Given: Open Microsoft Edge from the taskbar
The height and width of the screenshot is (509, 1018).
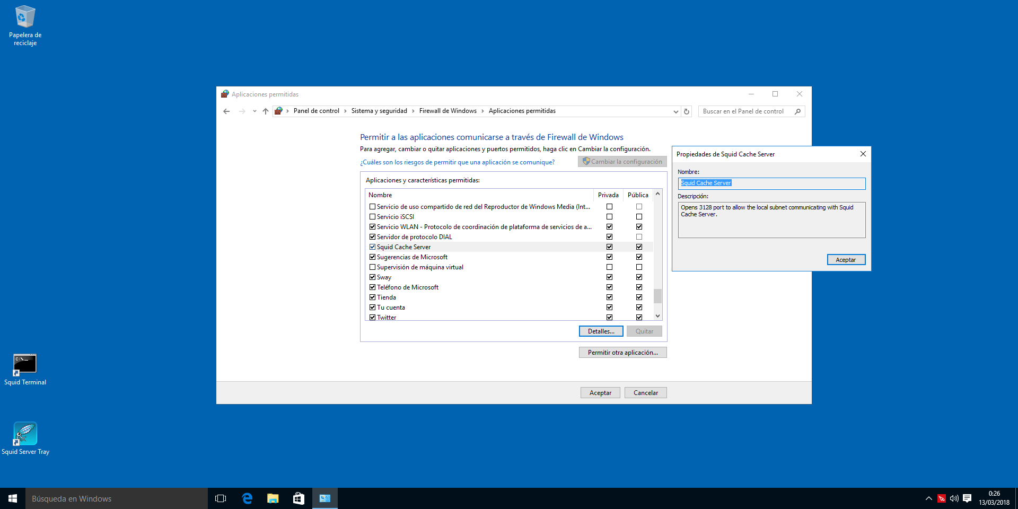Looking at the screenshot, I should (247, 498).
